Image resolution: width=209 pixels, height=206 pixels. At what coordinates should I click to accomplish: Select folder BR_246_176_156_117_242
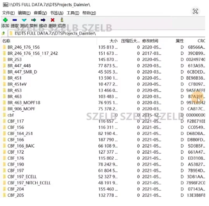tap(33, 53)
